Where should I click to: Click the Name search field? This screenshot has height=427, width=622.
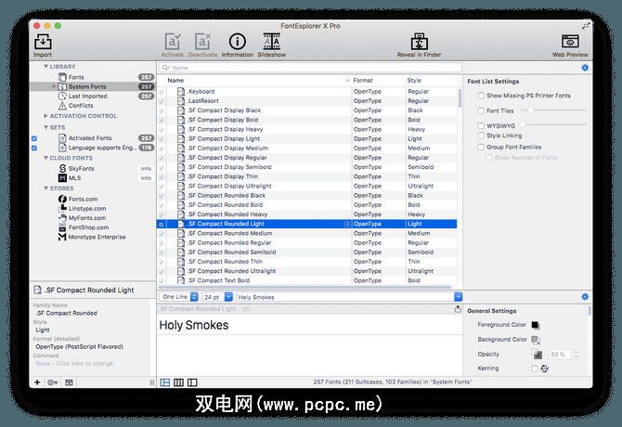coord(310,68)
